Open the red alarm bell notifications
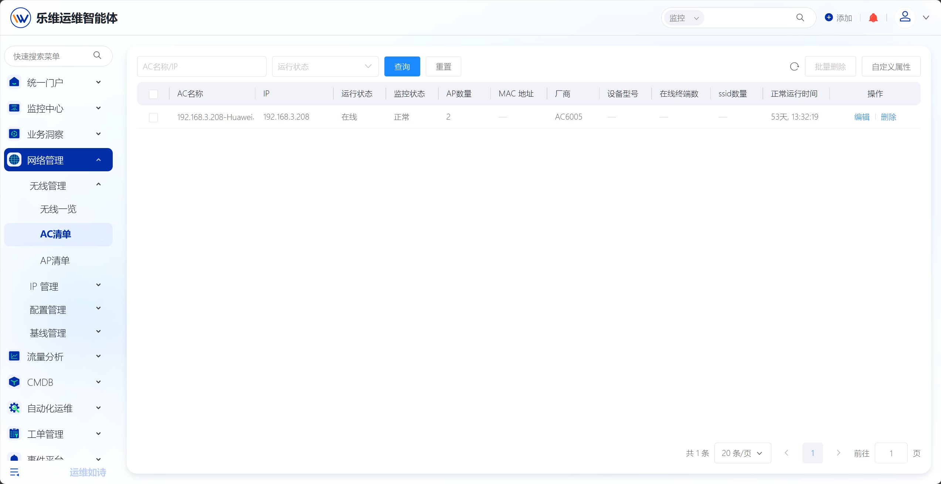The image size is (941, 484). click(x=873, y=18)
